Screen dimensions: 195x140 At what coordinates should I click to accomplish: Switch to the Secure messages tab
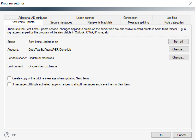pos(61,22)
